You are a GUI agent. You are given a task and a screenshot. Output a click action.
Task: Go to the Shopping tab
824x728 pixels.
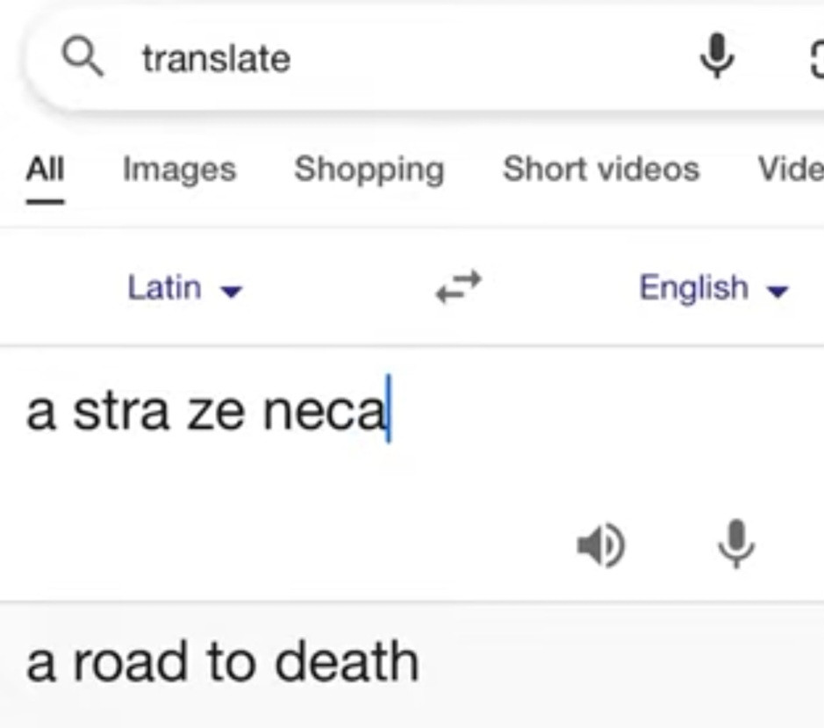[x=369, y=169]
